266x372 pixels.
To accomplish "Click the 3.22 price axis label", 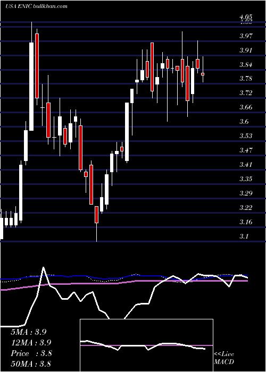I will coord(246,208).
